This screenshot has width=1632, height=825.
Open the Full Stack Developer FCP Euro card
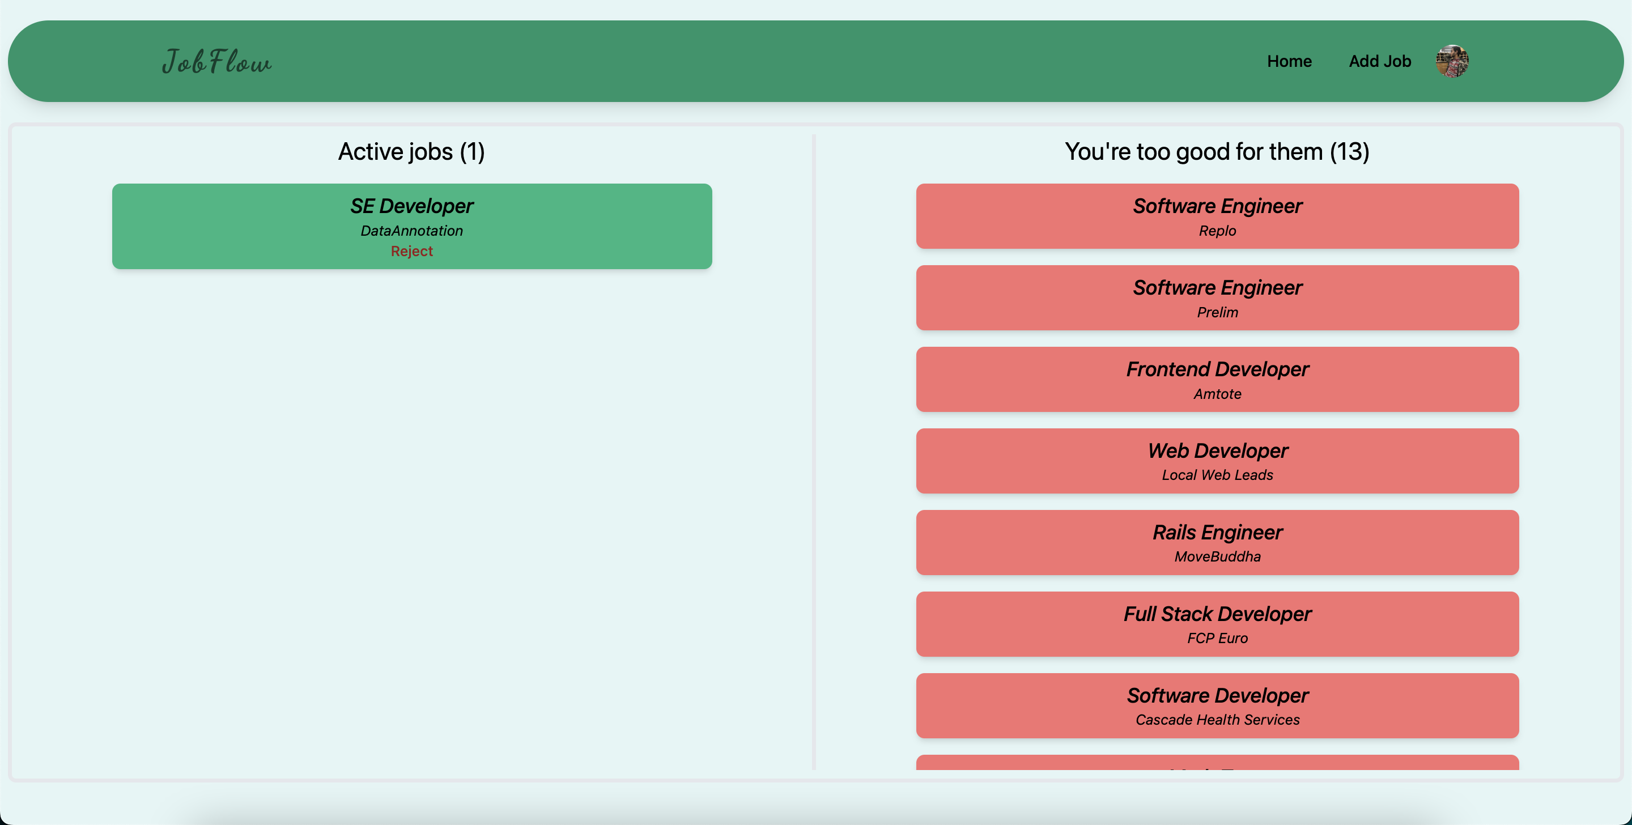click(x=1217, y=624)
